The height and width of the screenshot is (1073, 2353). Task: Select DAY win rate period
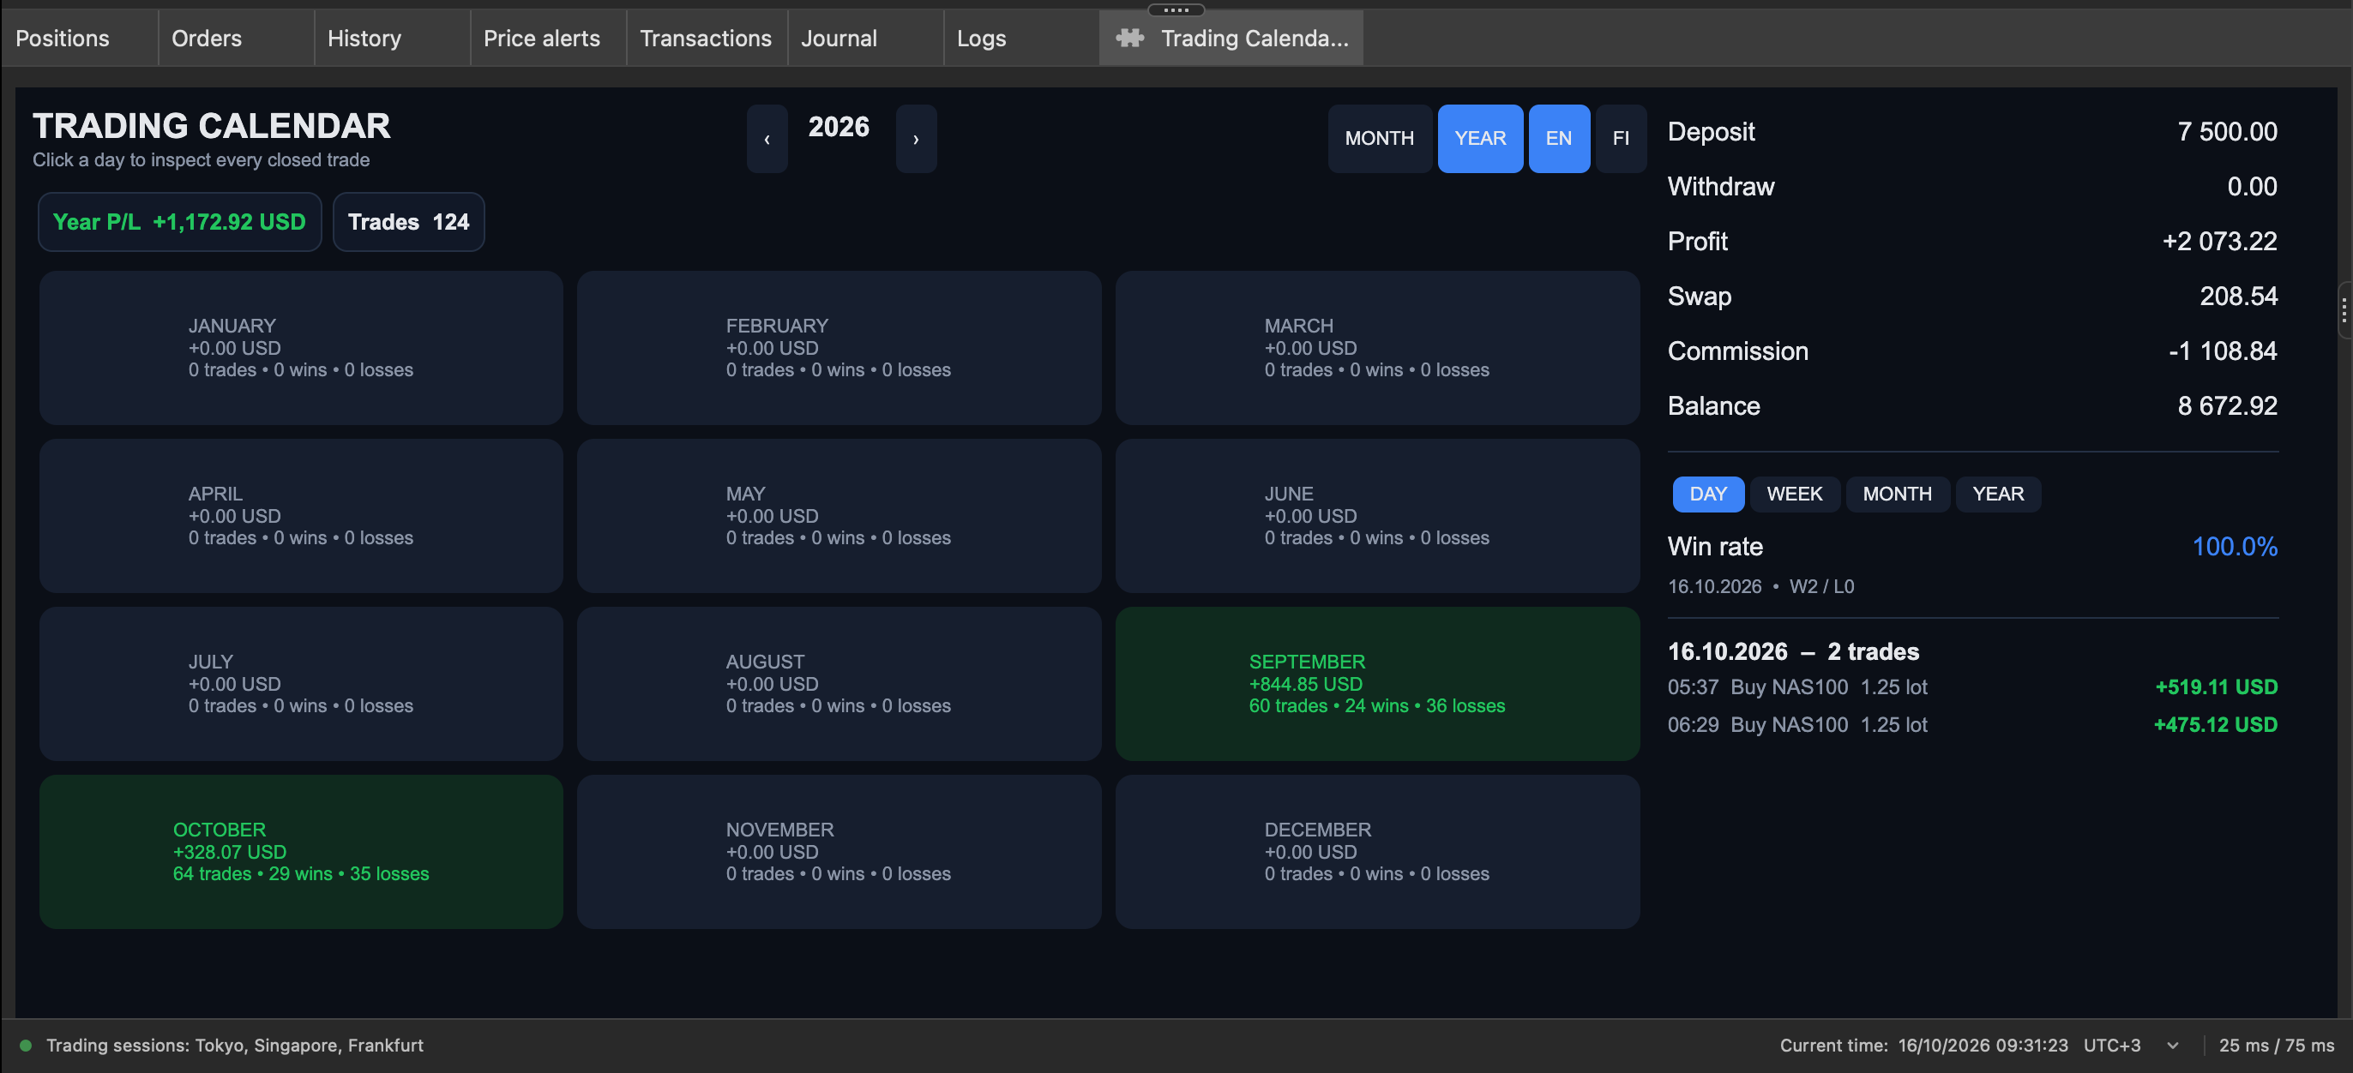1708,494
